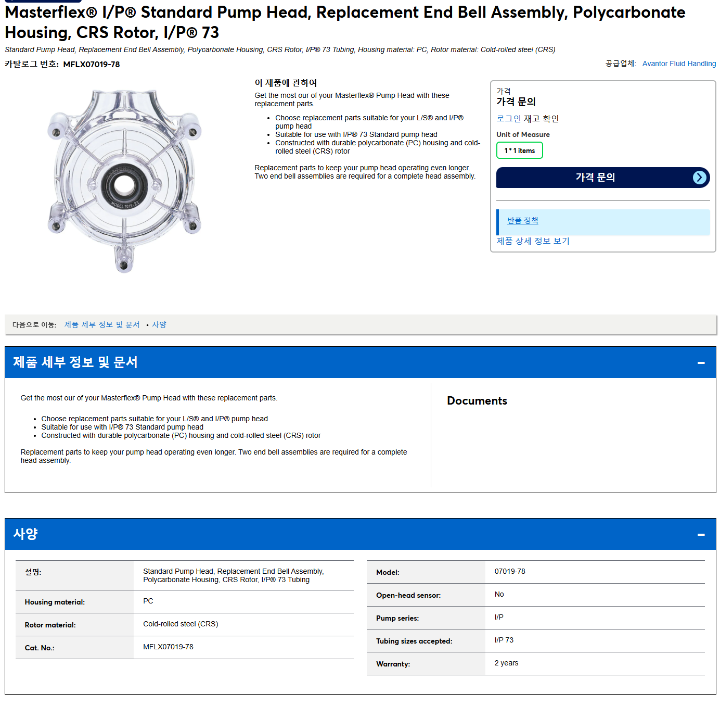The image size is (720, 705).
Task: Click the Documents heading
Action: 477,400
